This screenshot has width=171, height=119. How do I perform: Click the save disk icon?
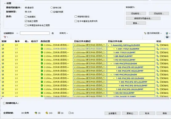(167, 37)
